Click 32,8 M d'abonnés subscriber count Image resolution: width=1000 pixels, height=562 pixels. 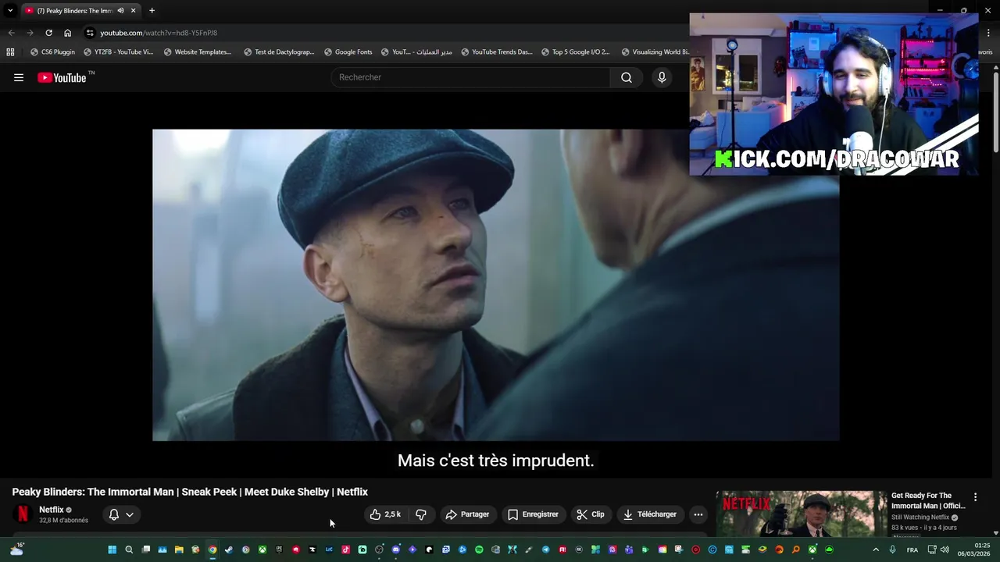(x=64, y=521)
